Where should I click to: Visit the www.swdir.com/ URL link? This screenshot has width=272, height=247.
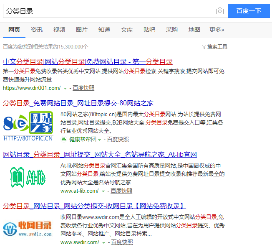coord(80,242)
